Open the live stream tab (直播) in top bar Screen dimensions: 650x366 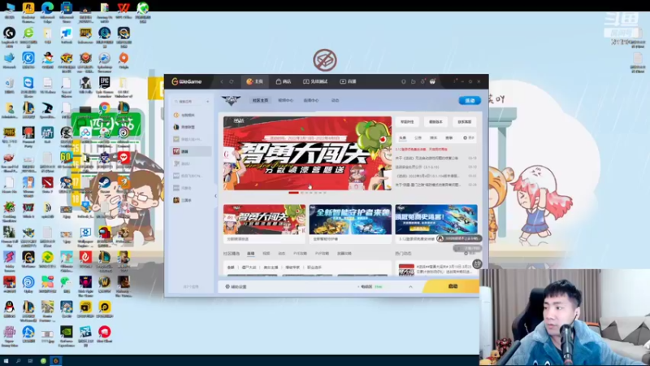point(349,82)
